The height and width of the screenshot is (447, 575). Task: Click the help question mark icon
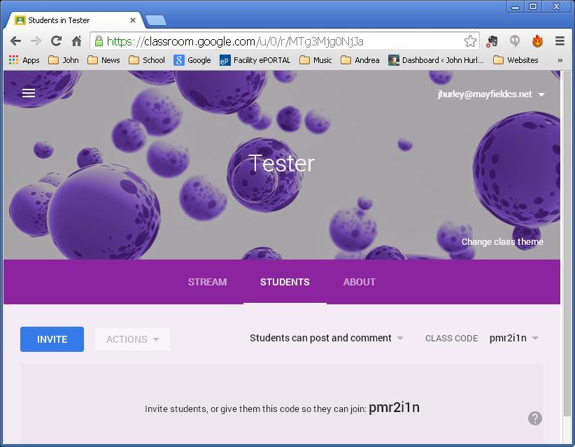[x=534, y=418]
